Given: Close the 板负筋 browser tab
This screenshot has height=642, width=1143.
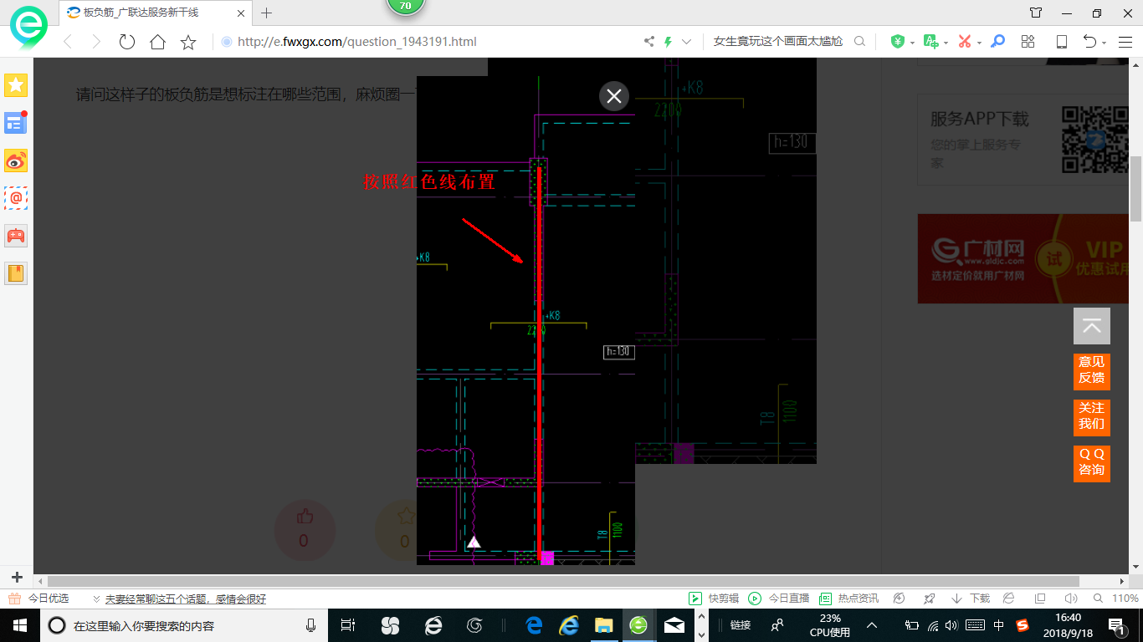Looking at the screenshot, I should [x=241, y=13].
